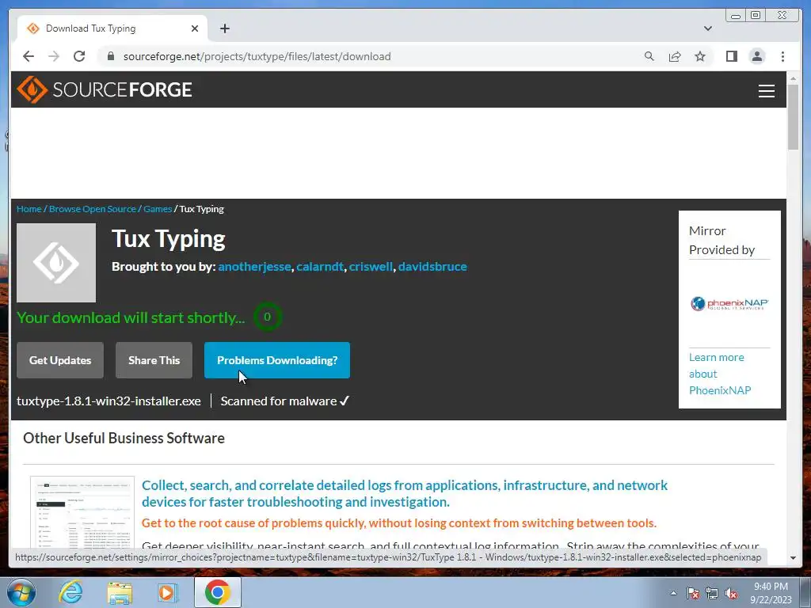This screenshot has width=811, height=608.
Task: Click the tuxtype-1.8.1-win32-installer.exe filename
Action: click(109, 401)
